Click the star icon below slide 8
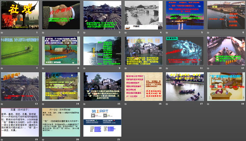The width and height of the screenshot is (246, 141). pos(43,68)
